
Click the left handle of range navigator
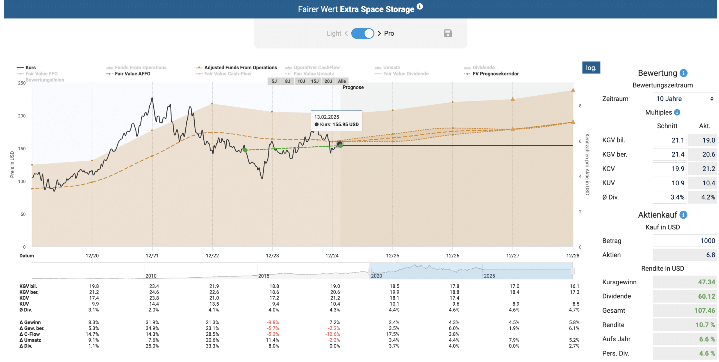coord(369,271)
